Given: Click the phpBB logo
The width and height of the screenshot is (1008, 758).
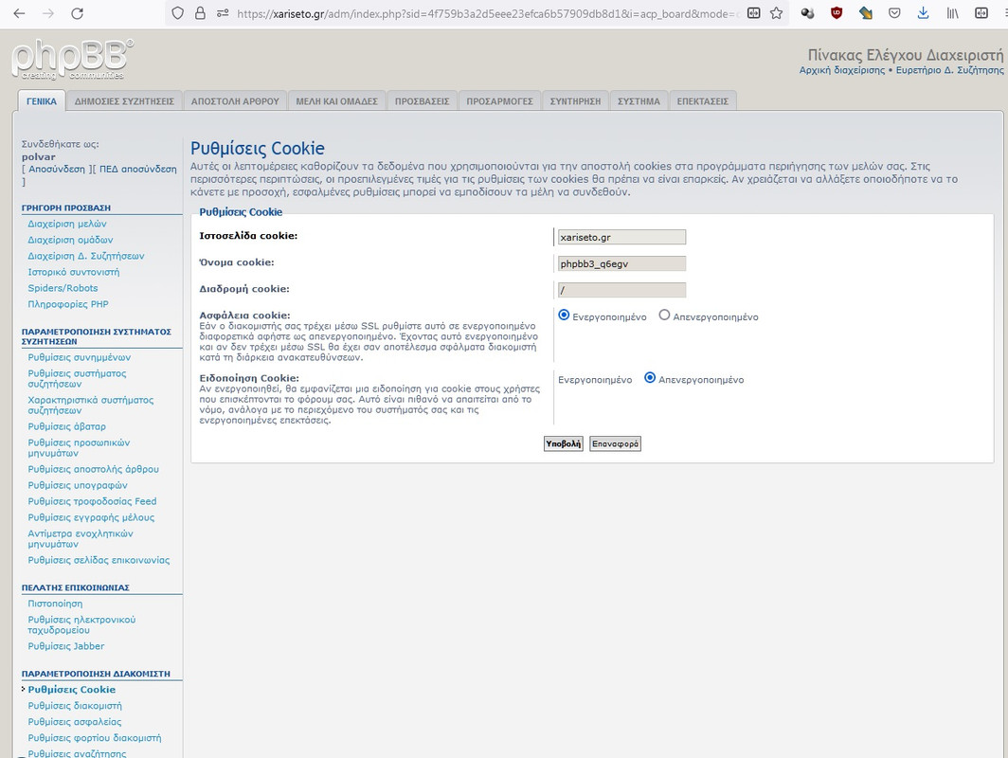Looking at the screenshot, I should pyautogui.click(x=72, y=59).
